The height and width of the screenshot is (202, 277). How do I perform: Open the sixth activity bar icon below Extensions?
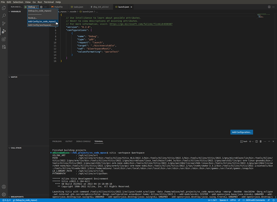pos(4,47)
